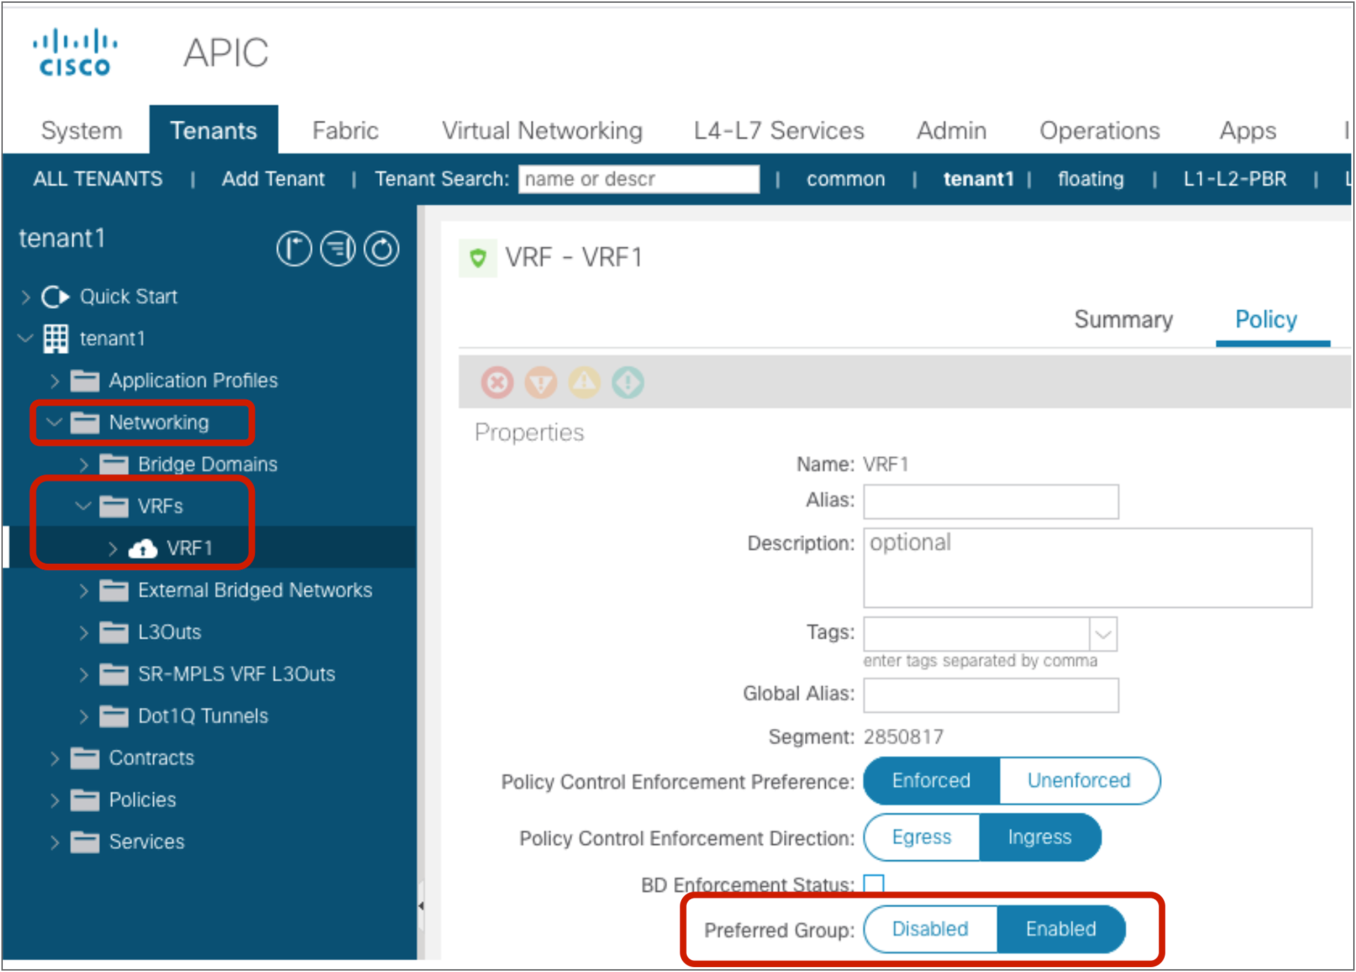This screenshot has height=972, width=1356.
Task: Switch to the Summary tab
Action: 1123,320
